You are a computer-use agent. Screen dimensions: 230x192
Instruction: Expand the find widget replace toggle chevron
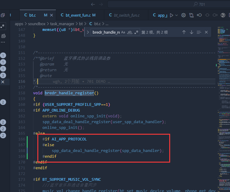(x=88, y=32)
